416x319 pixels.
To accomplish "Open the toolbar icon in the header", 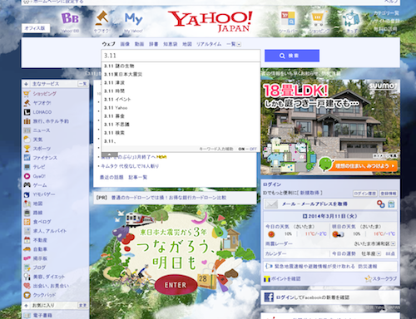I will pyautogui.click(x=288, y=18).
